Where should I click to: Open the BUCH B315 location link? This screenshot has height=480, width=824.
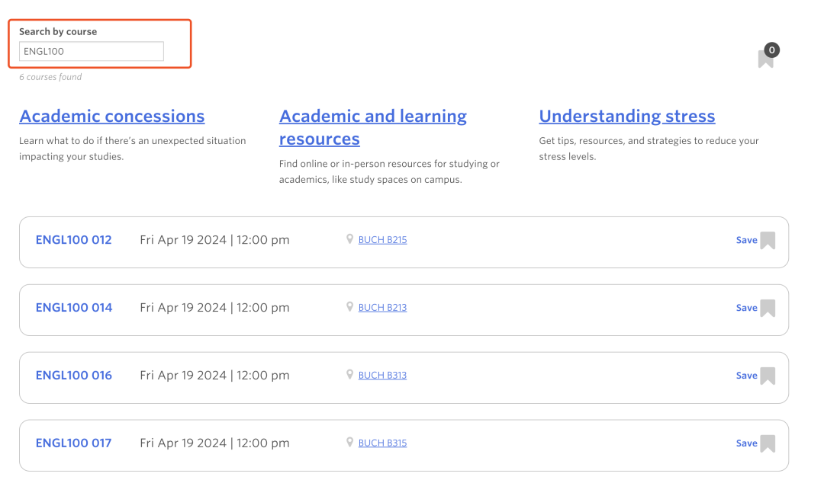point(383,443)
